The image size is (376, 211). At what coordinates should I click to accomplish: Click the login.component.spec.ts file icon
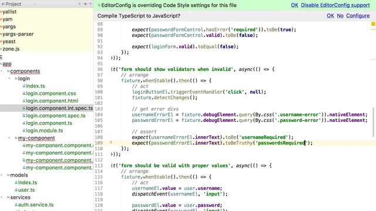coord(24,115)
